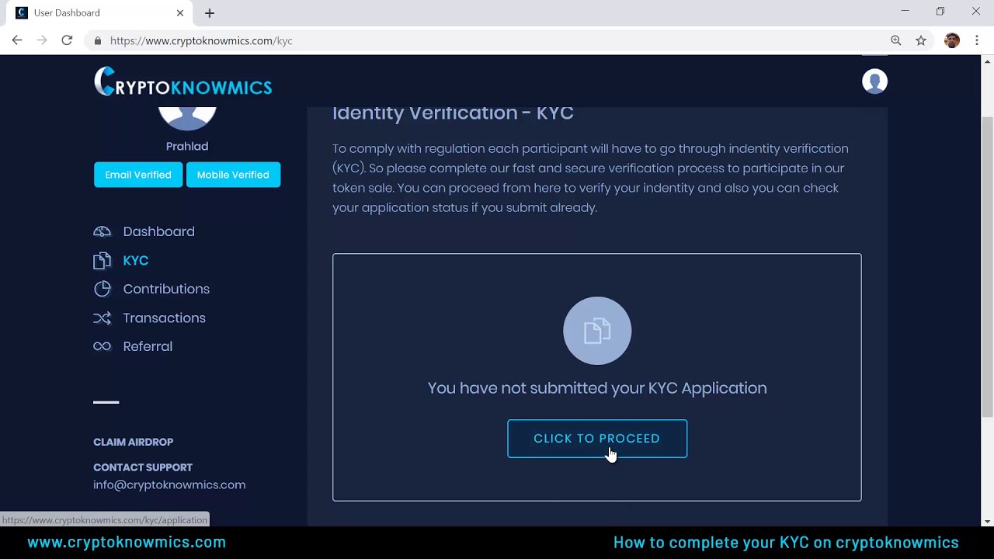Select the User Dashboard browser tab

point(99,13)
